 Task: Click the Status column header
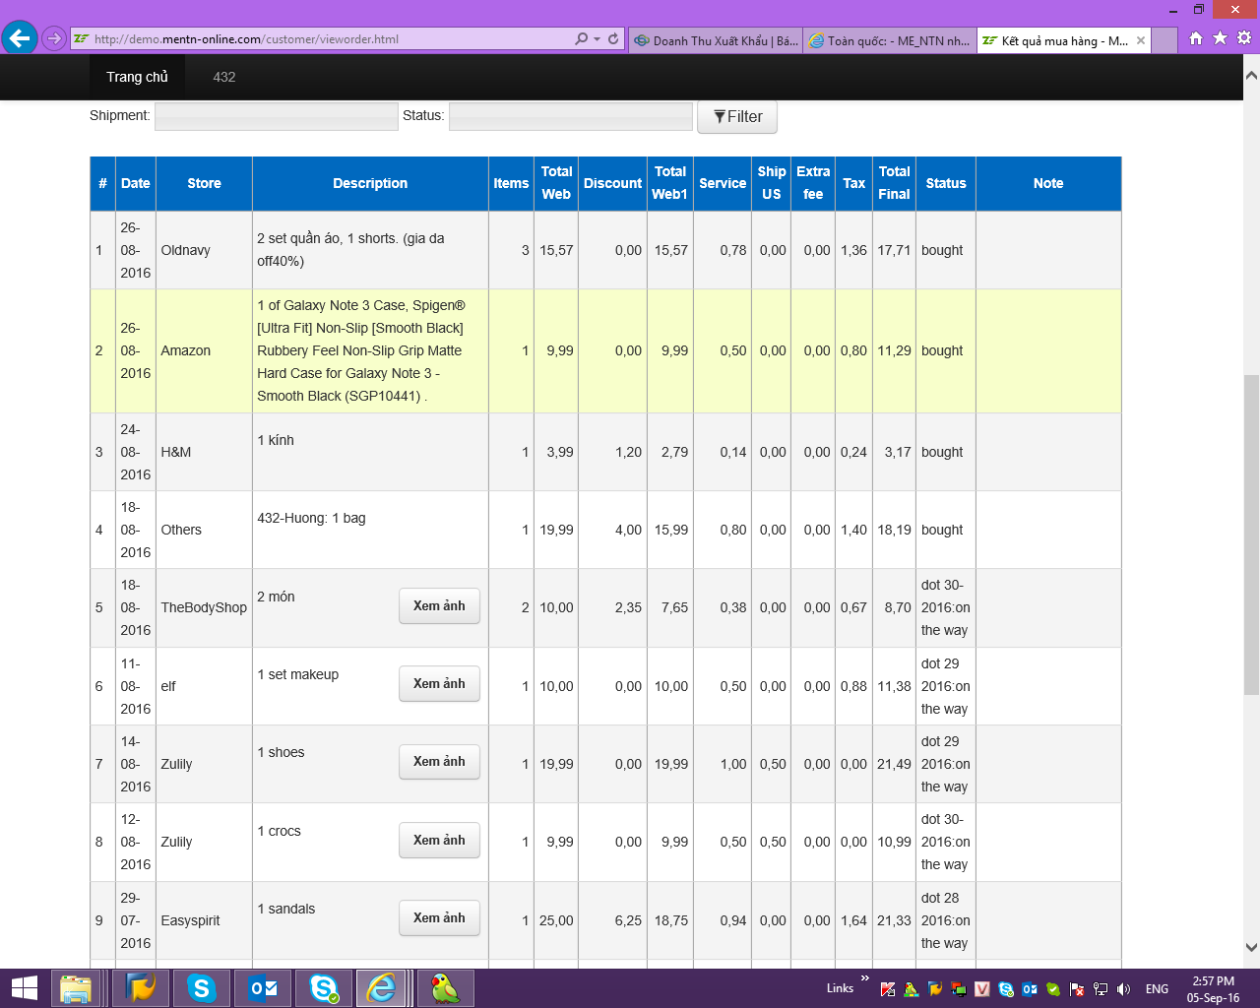point(946,183)
